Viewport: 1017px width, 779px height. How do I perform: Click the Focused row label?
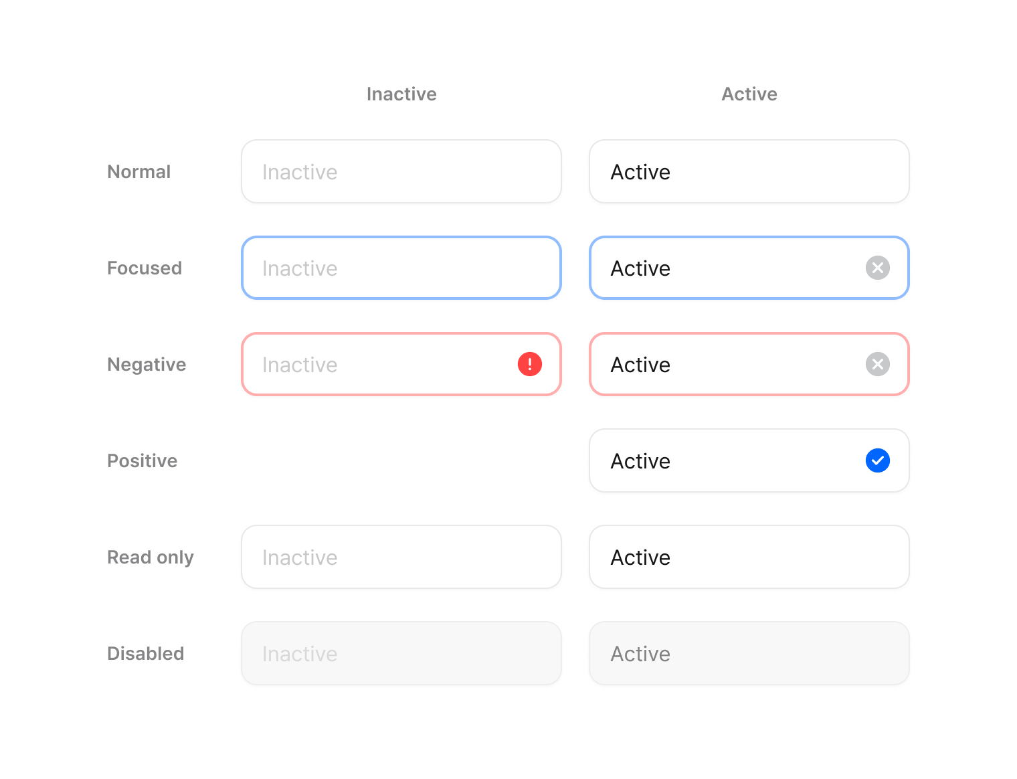(145, 268)
